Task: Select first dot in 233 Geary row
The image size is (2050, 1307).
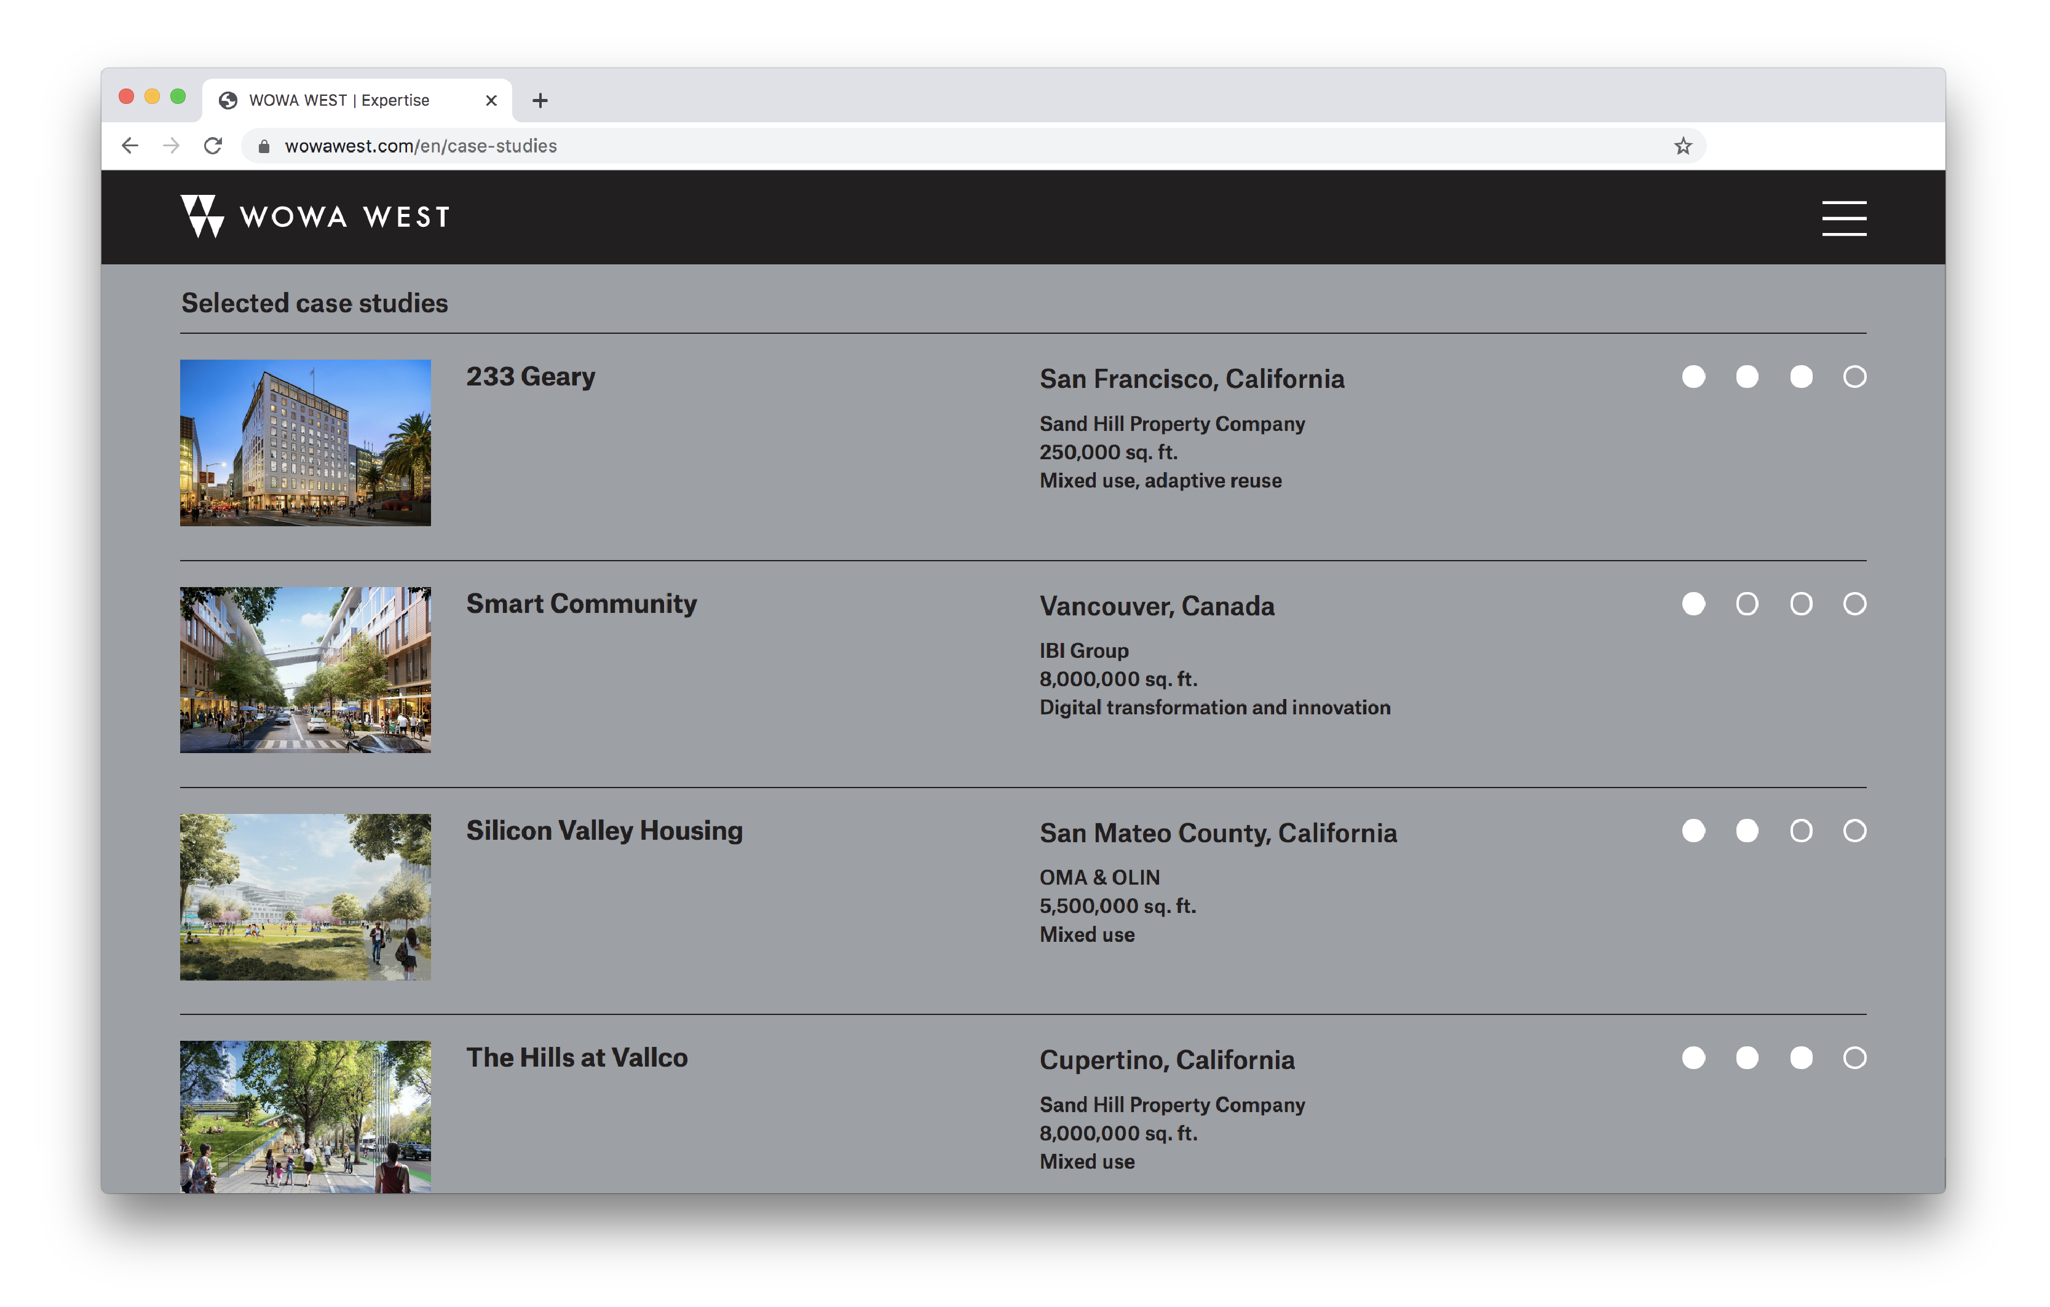Action: pos(1693,376)
